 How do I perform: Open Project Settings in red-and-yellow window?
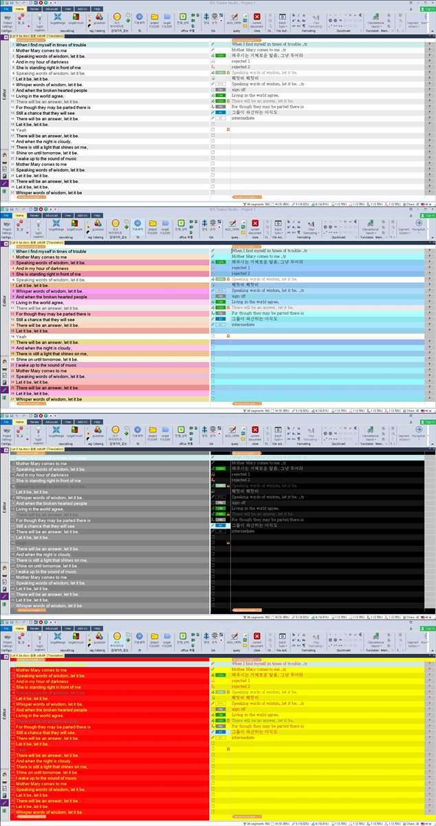pos(7,641)
